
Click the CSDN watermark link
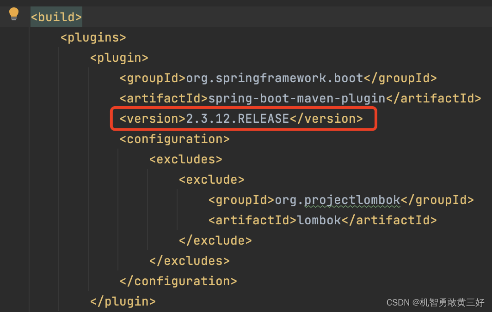pyautogui.click(x=435, y=302)
